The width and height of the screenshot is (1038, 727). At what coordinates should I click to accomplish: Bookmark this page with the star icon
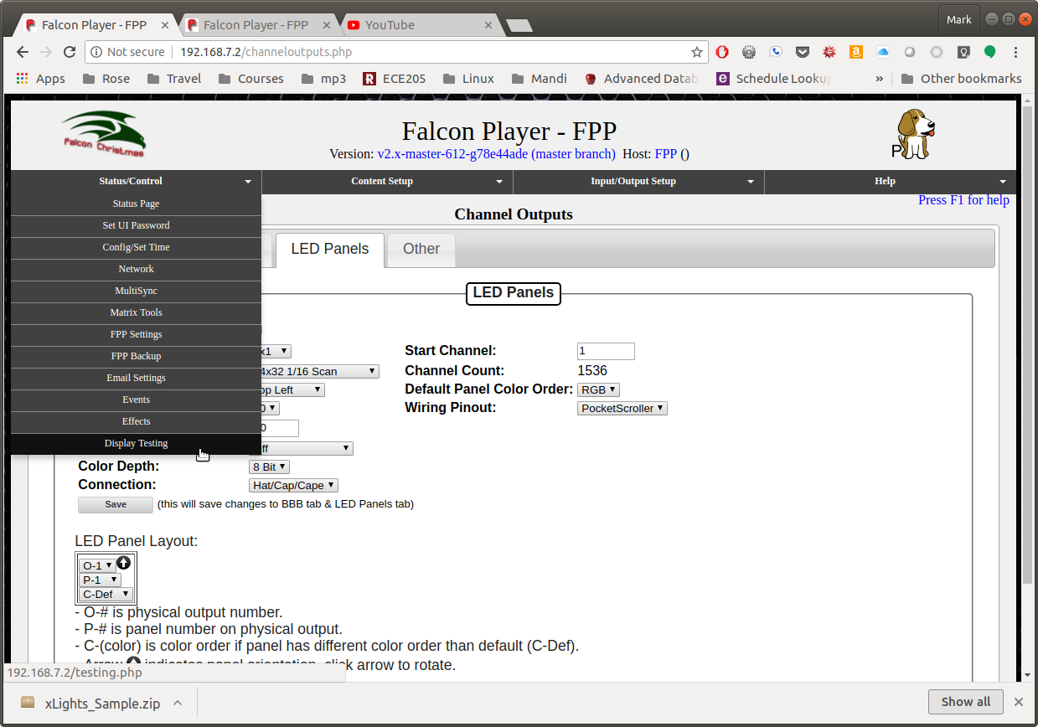[696, 52]
